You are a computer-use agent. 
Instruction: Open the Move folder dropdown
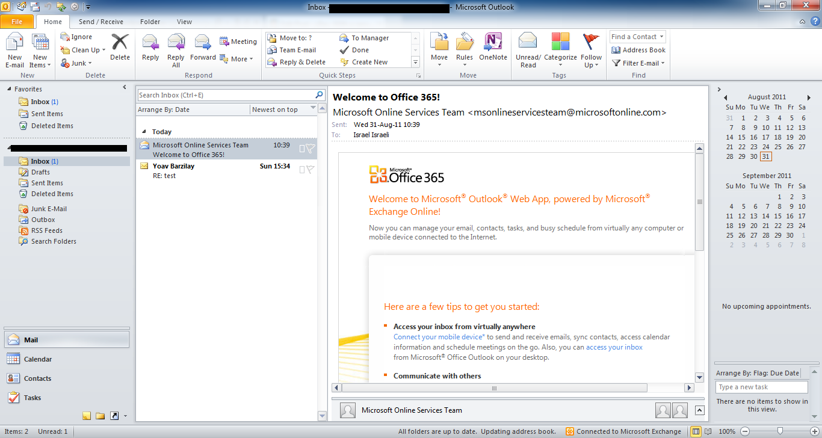pyautogui.click(x=439, y=51)
